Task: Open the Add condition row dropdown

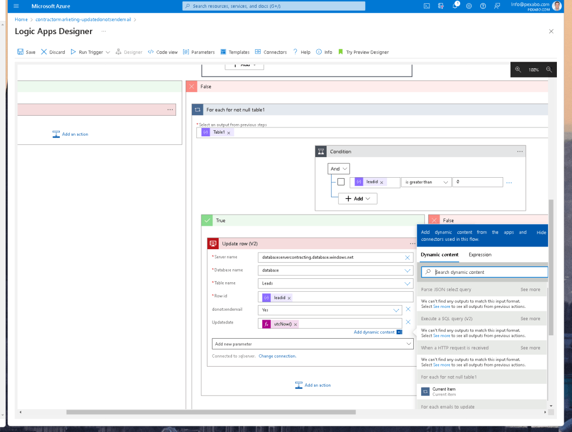Action: pos(357,199)
